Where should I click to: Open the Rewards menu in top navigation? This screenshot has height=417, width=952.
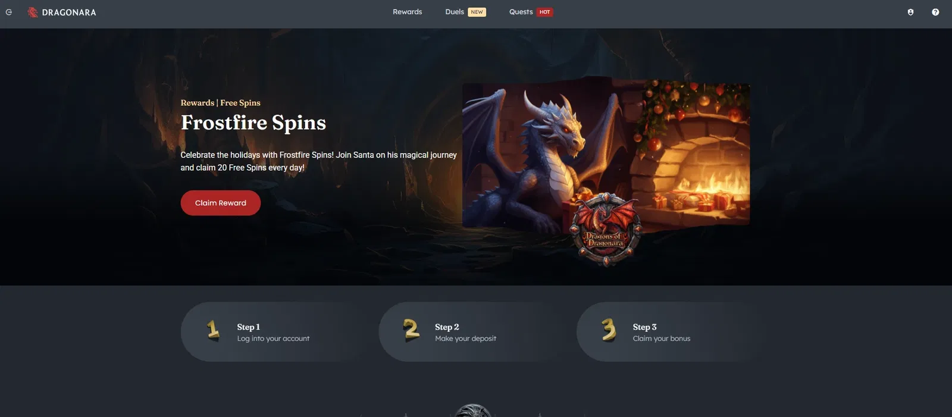point(407,12)
